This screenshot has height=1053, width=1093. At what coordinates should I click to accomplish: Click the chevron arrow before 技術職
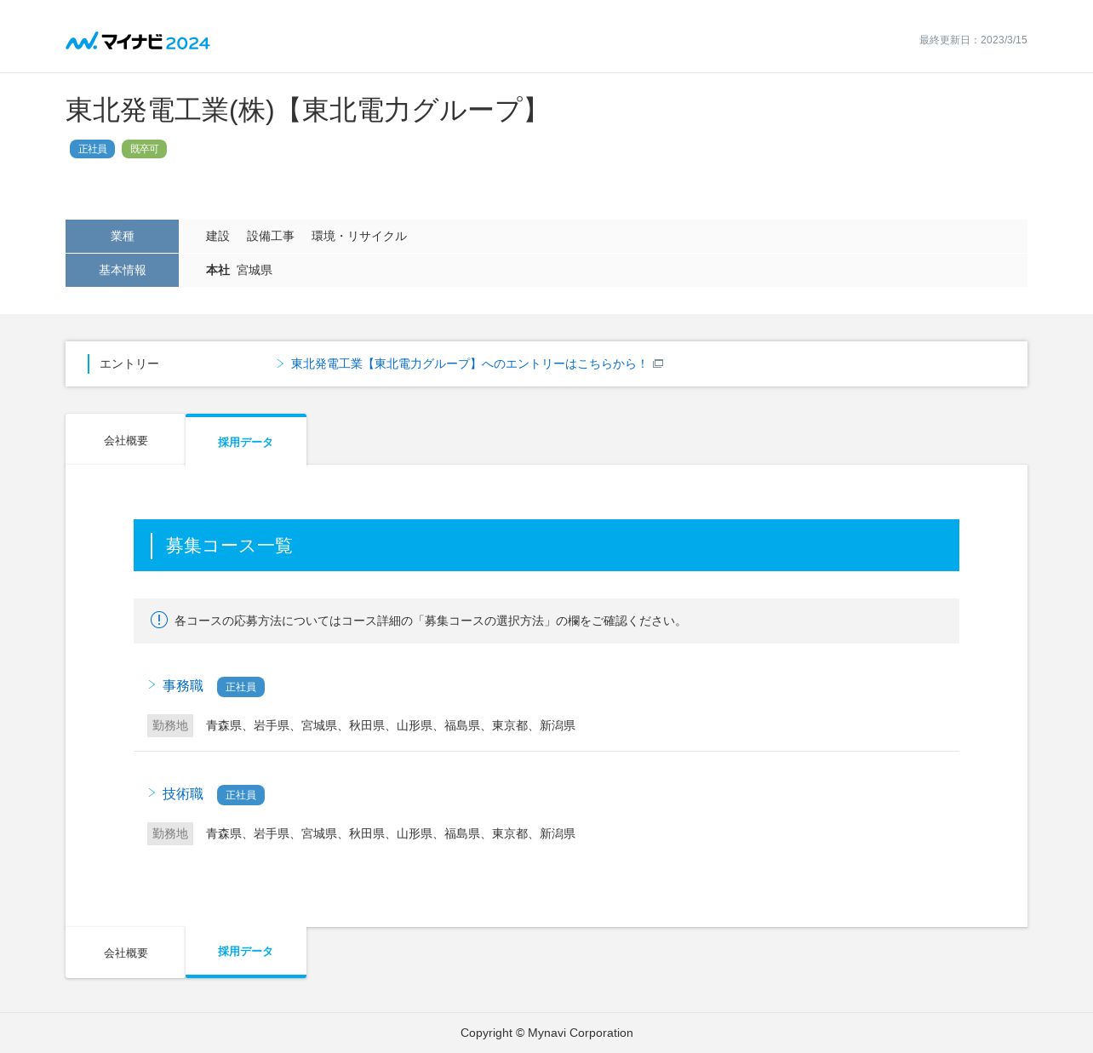click(x=152, y=793)
